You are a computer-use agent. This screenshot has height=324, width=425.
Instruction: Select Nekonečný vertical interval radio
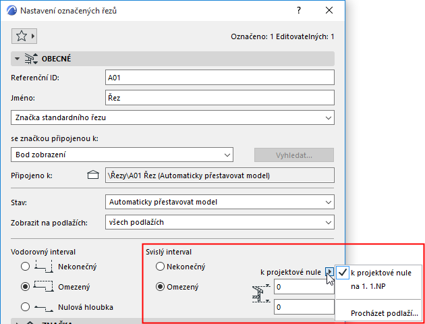pyautogui.click(x=160, y=267)
